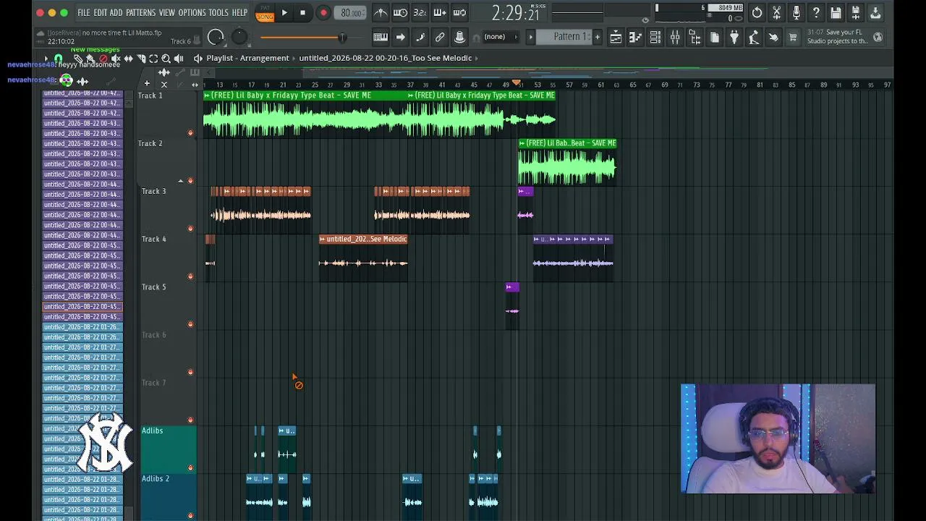Select the playlist Select tool
926x521 pixels.
[153, 58]
